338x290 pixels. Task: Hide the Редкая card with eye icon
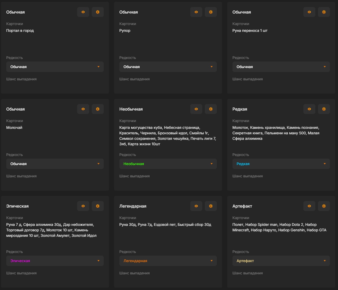coord(309,109)
